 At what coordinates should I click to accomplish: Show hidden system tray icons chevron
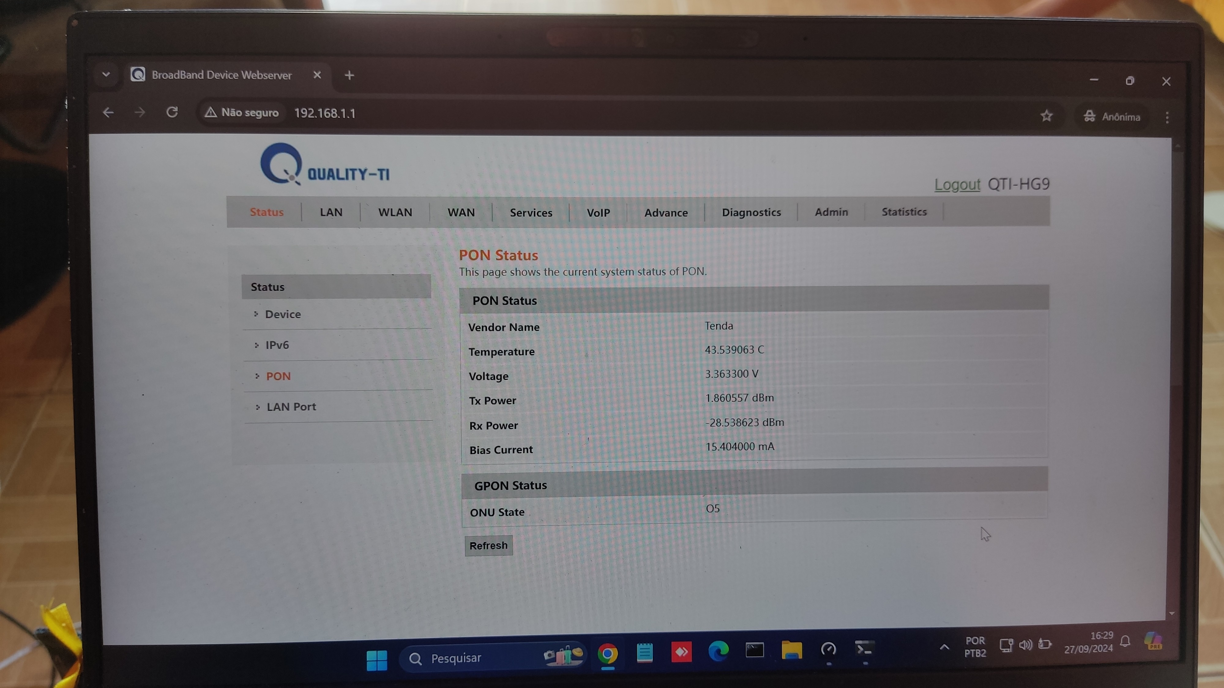(944, 647)
